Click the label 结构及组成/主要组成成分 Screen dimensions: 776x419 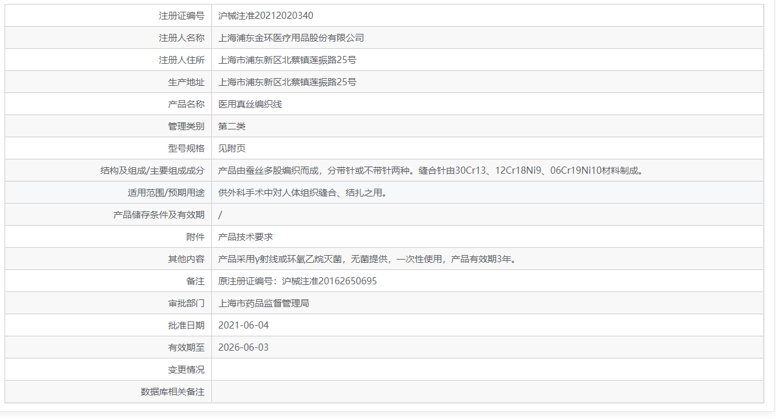[152, 170]
